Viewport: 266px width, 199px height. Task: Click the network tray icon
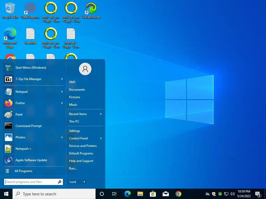(x=226, y=194)
